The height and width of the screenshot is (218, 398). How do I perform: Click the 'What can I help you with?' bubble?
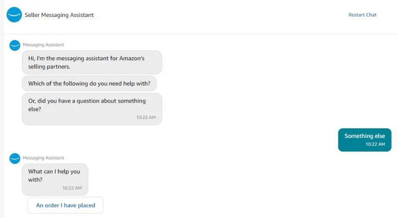click(55, 179)
